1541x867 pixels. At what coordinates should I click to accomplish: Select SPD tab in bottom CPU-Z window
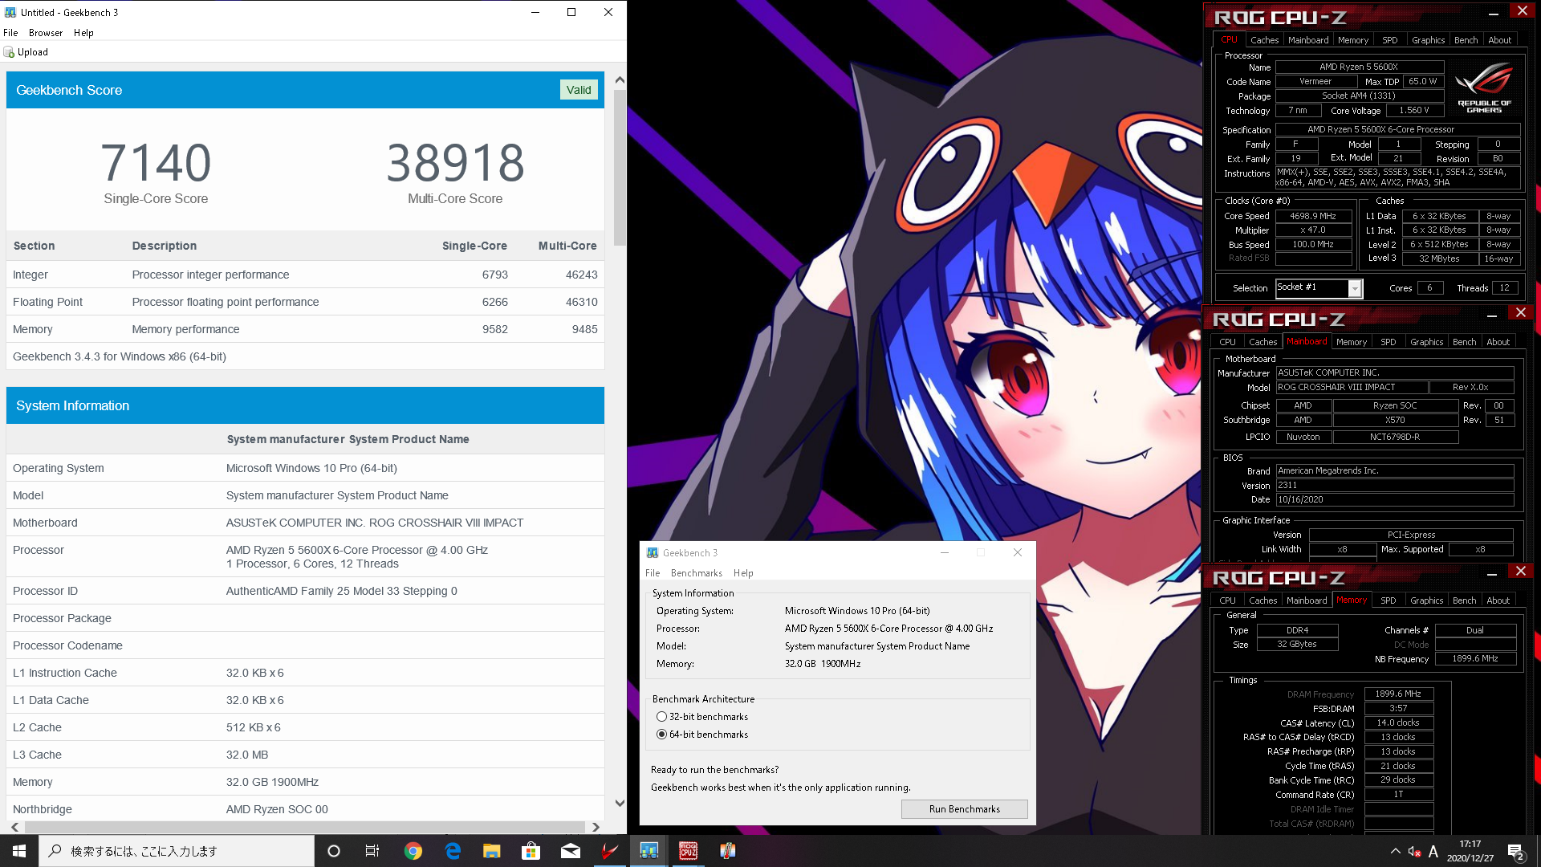(1388, 600)
